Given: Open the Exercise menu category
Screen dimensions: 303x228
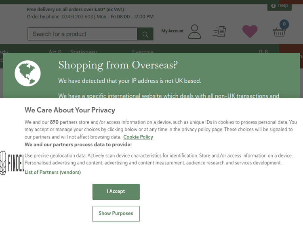Looking at the screenshot, I should 143,52.
